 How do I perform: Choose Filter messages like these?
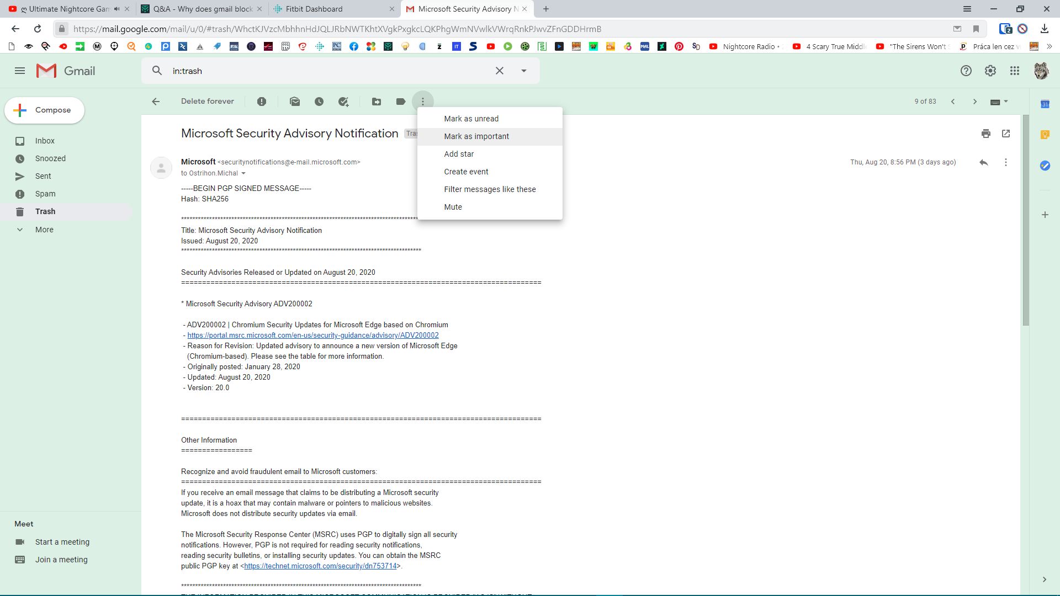point(490,189)
